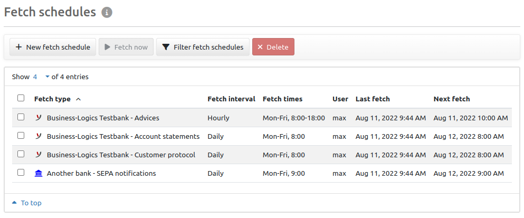
Task: Click the info icon beside Fetch schedules
Action: point(107,13)
